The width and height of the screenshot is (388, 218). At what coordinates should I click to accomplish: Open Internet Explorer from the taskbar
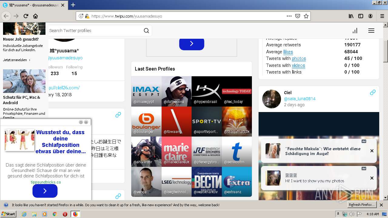pos(24,214)
